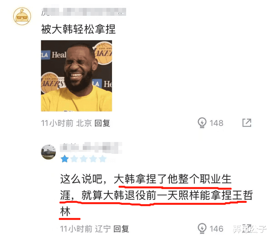Click the fourth faded rating star

pyautogui.click(x=93, y=159)
